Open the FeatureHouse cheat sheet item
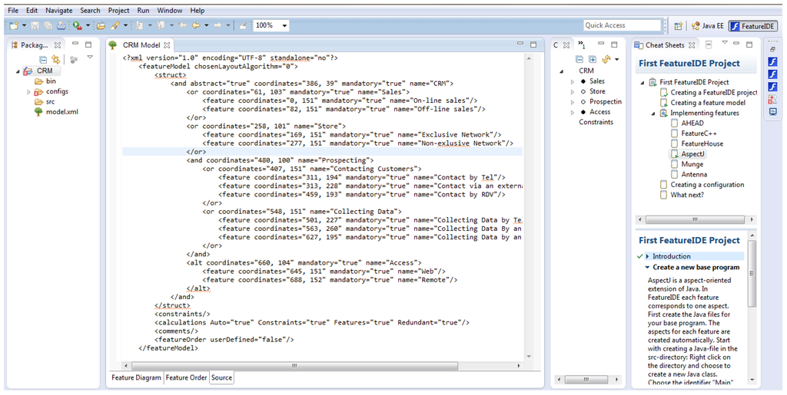787x395 pixels. pos(702,143)
